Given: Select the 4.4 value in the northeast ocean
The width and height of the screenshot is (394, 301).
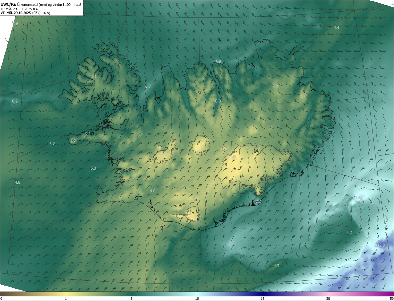Looking at the screenshot, I should (336, 27).
